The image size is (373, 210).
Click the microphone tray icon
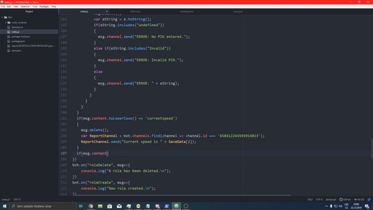pyautogui.click(x=331, y=206)
